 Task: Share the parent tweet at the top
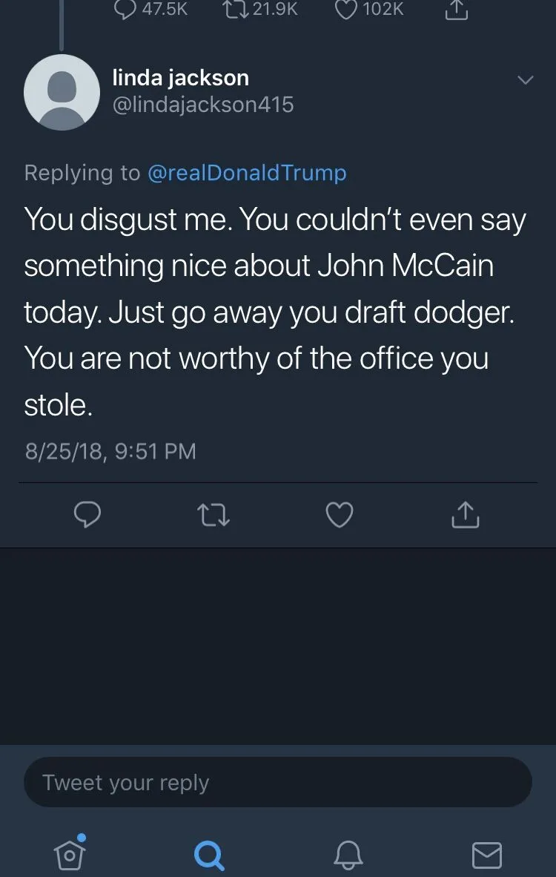(x=457, y=10)
